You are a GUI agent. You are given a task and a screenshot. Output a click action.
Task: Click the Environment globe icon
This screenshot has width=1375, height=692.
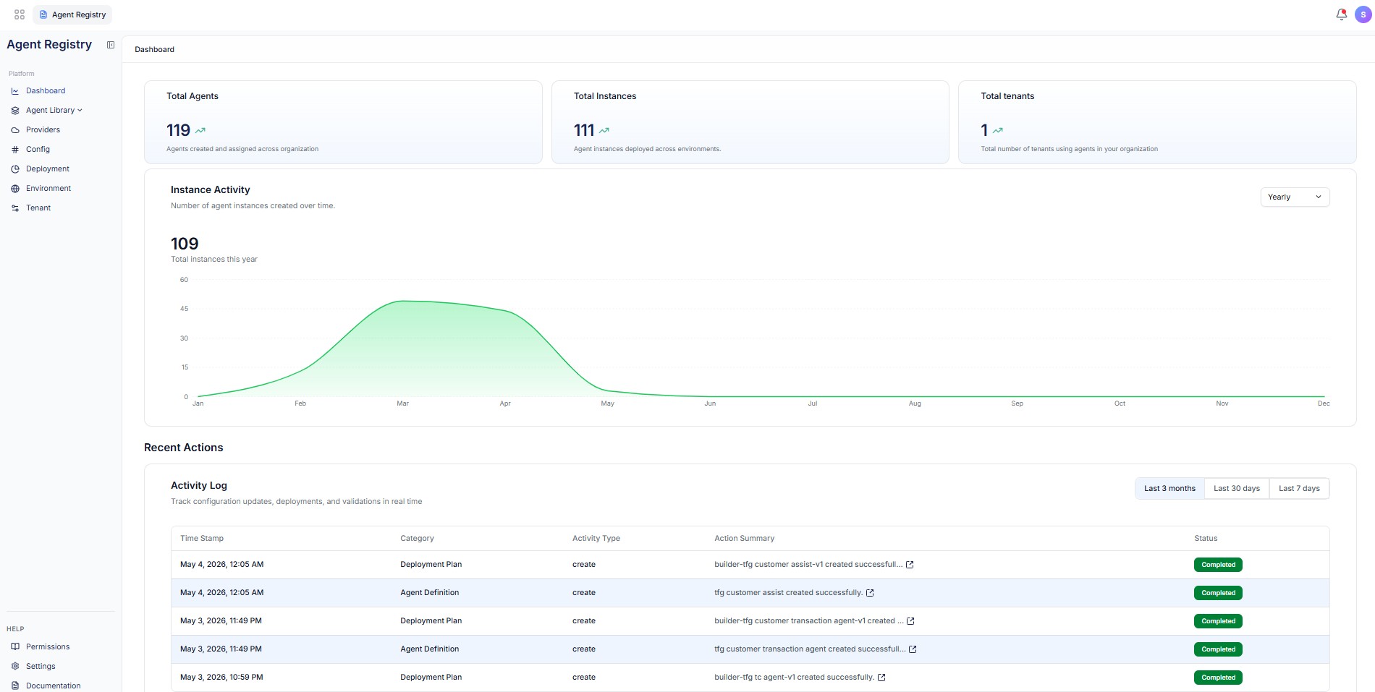(x=15, y=189)
